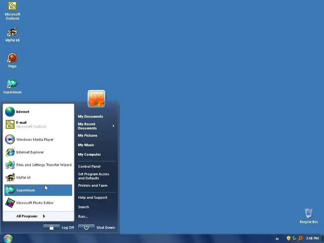The image size is (324, 243).
Task: Click the user account picture
Action: (97, 99)
